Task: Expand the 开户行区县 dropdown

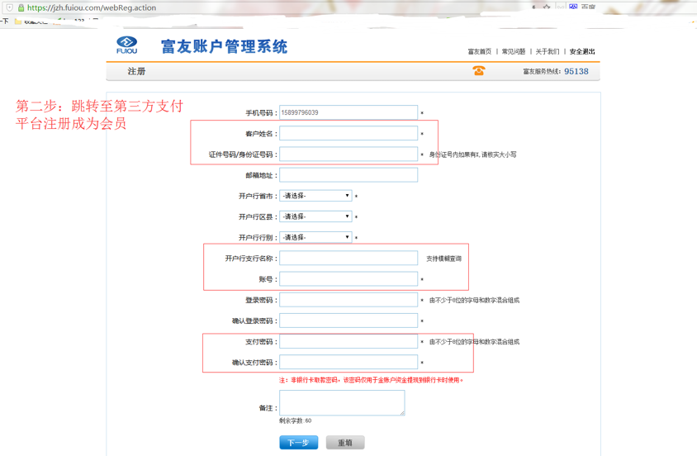Action: click(315, 216)
